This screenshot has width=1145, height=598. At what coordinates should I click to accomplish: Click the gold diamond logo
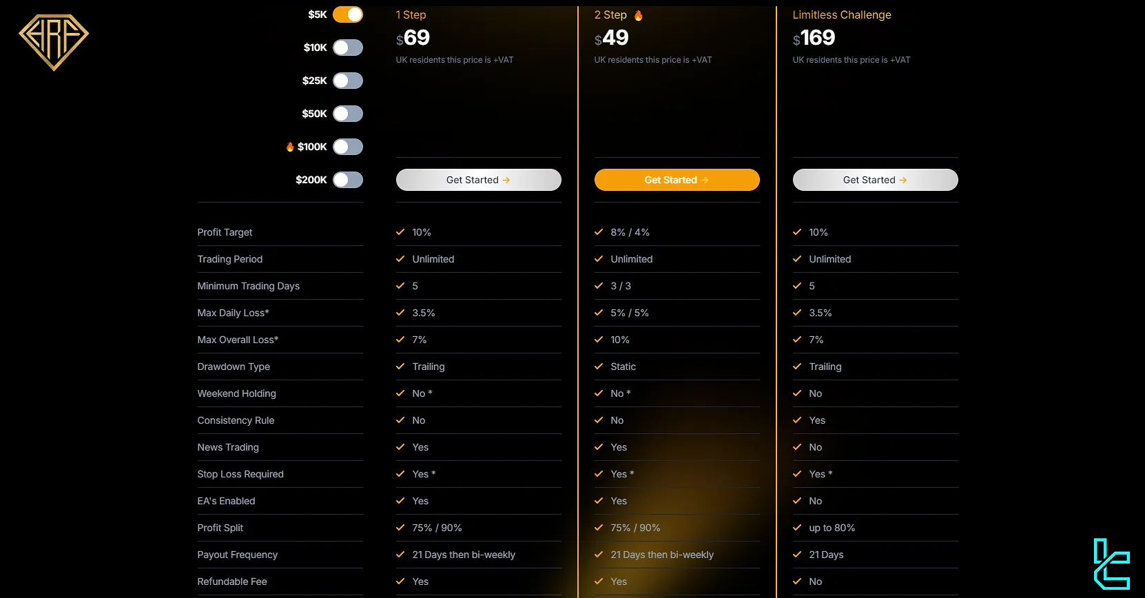pyautogui.click(x=54, y=41)
